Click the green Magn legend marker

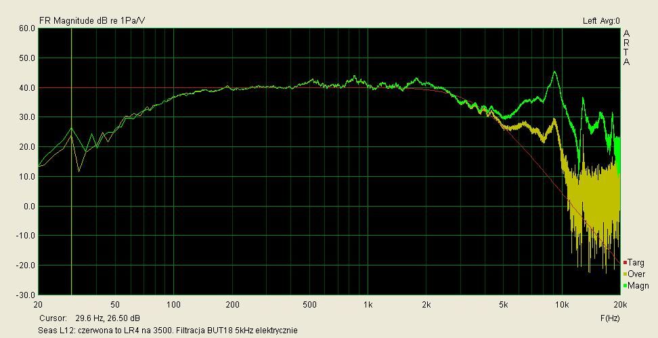pyautogui.click(x=625, y=286)
